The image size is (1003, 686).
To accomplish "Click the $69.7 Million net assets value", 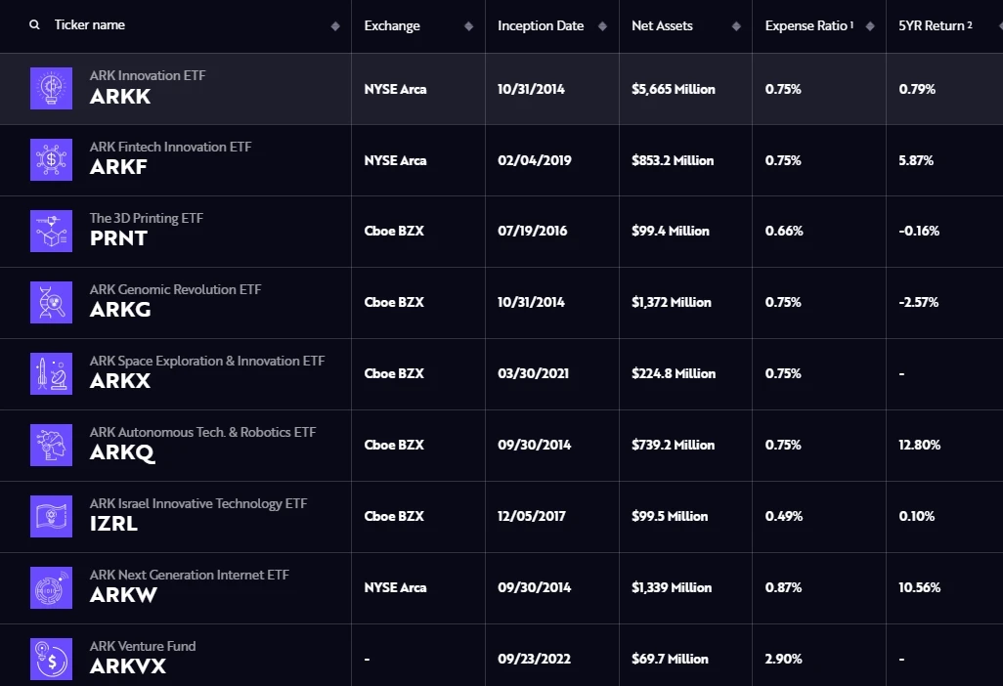I will (x=670, y=659).
